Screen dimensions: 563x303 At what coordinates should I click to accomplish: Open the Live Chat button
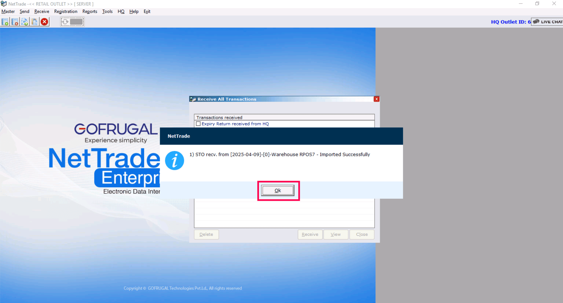(x=547, y=22)
